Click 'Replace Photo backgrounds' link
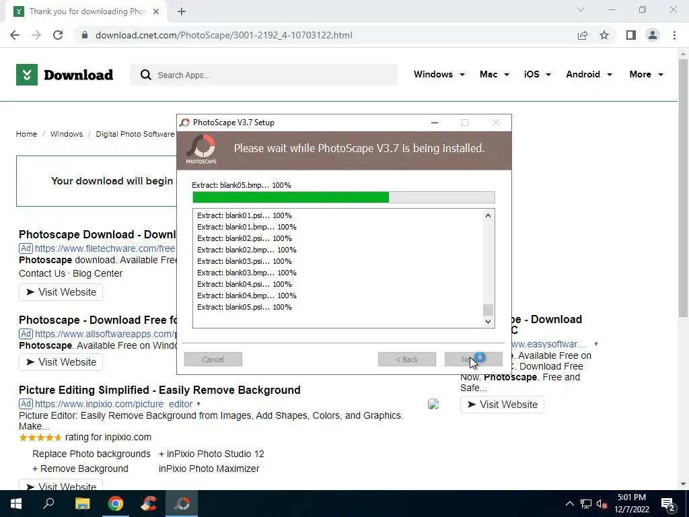This screenshot has width=689, height=517. pos(92,454)
